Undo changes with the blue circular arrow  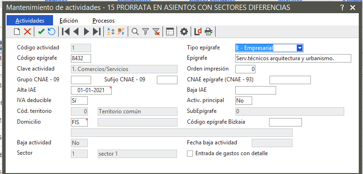click(51, 32)
